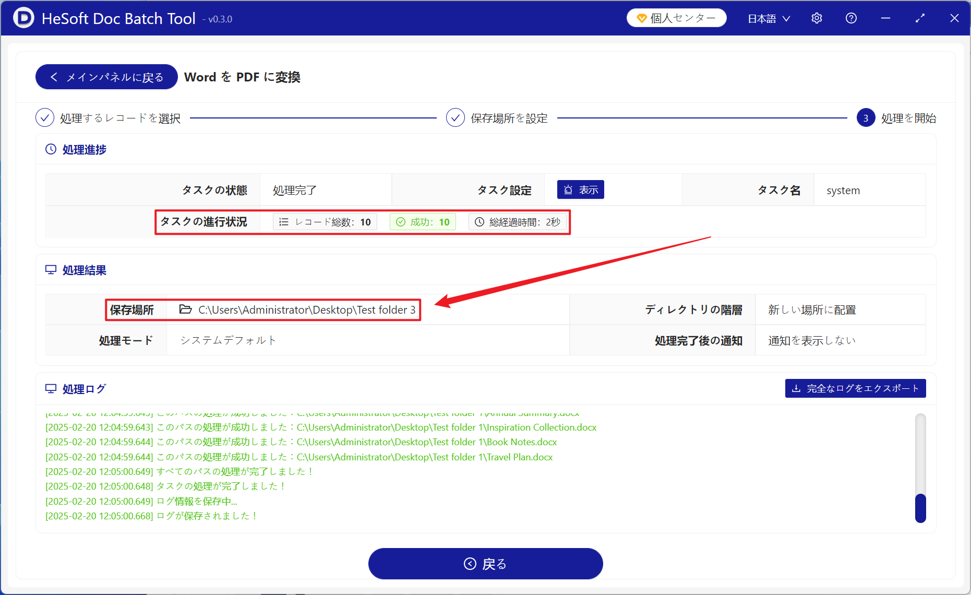Screen dimensions: 971x595
Task: Click the 新しい場所に配置 value
Action: (812, 310)
